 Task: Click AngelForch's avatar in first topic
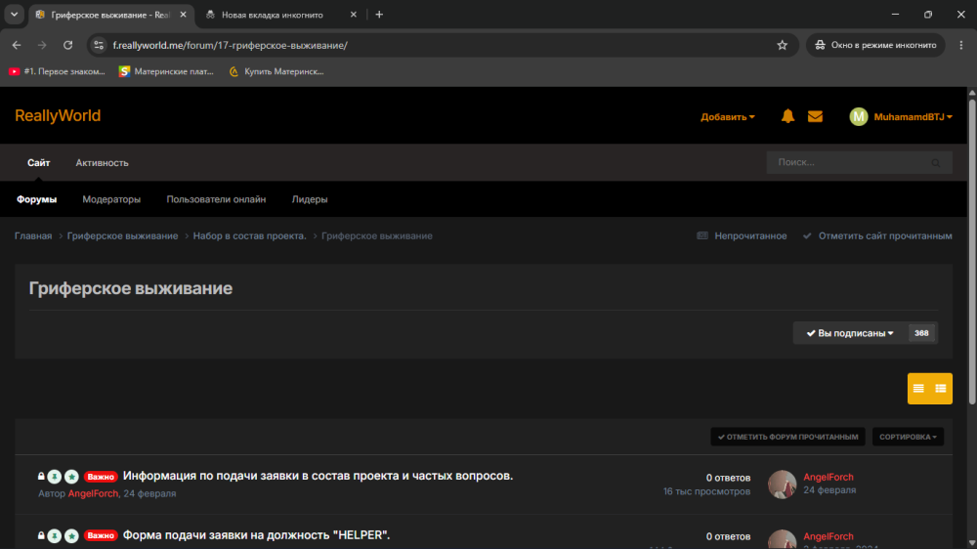(x=782, y=485)
